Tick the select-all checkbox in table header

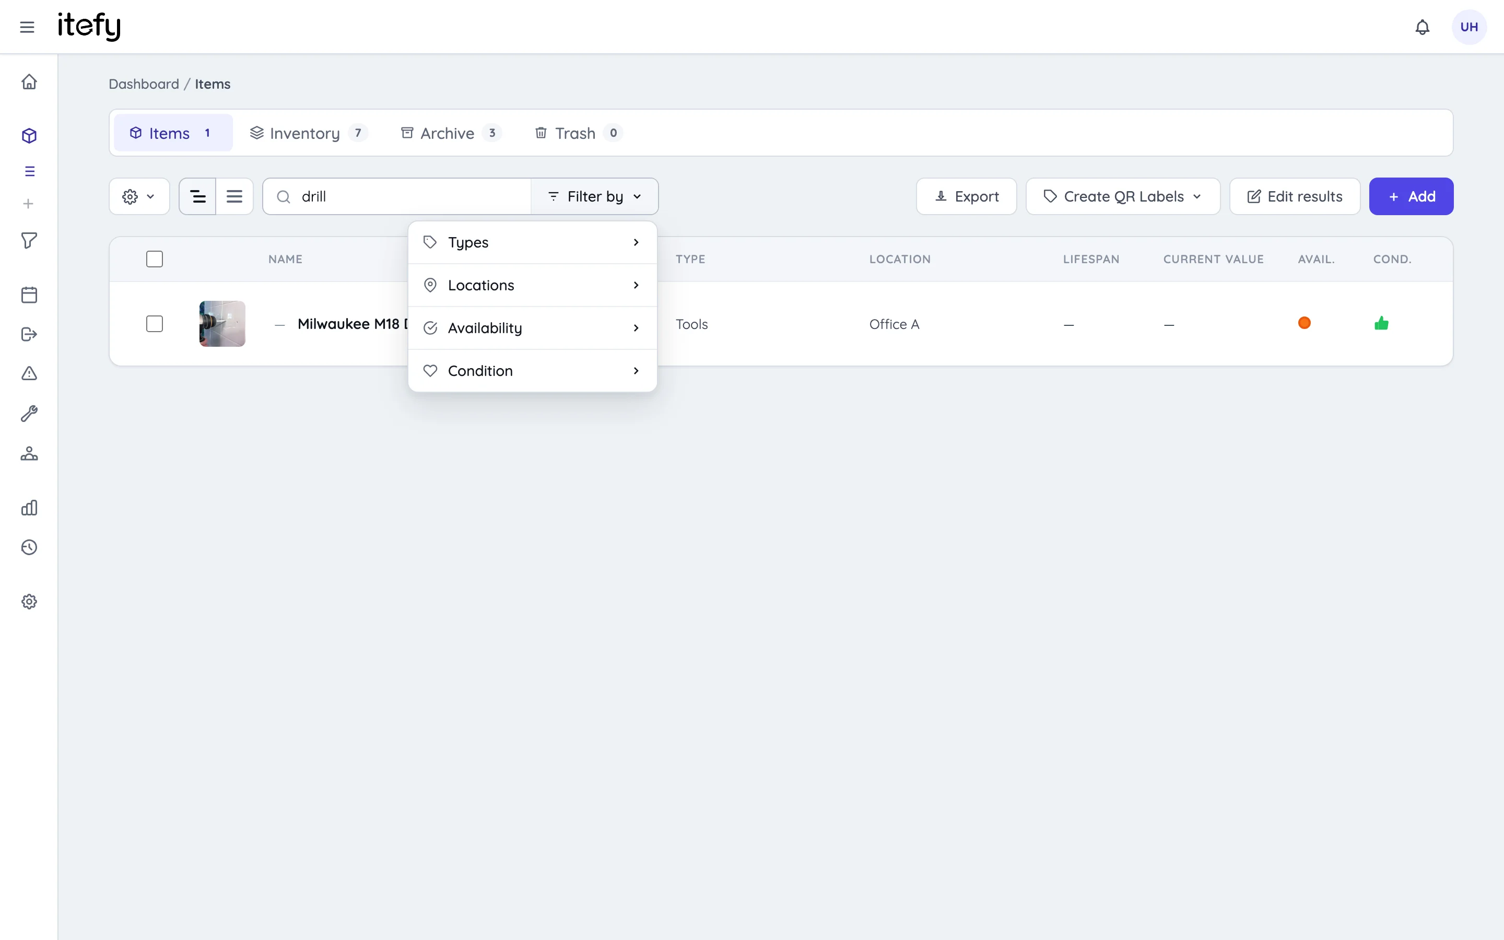(x=155, y=259)
